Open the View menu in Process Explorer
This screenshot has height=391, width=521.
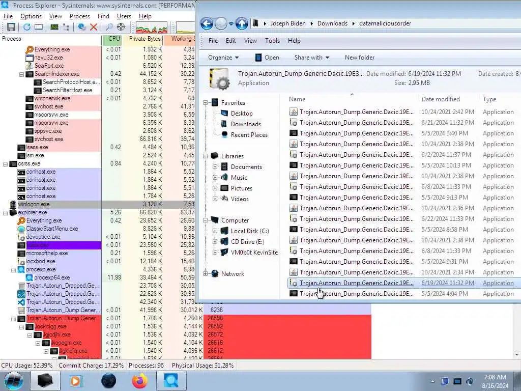[55, 16]
